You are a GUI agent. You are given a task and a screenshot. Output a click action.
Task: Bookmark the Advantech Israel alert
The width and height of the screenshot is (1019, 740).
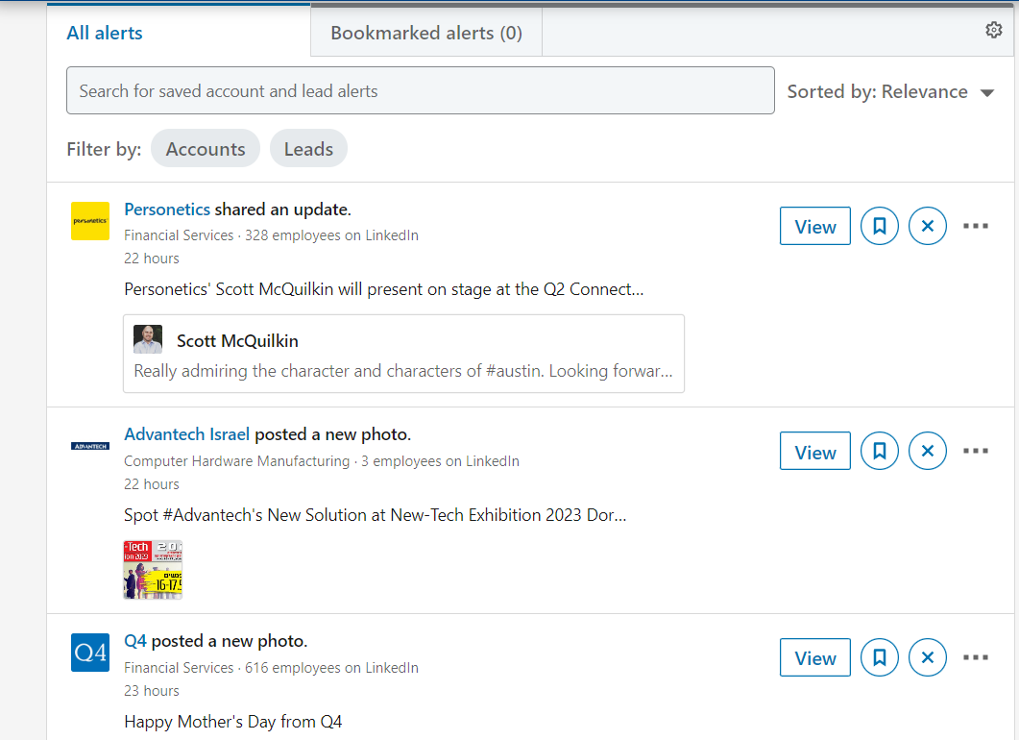880,452
